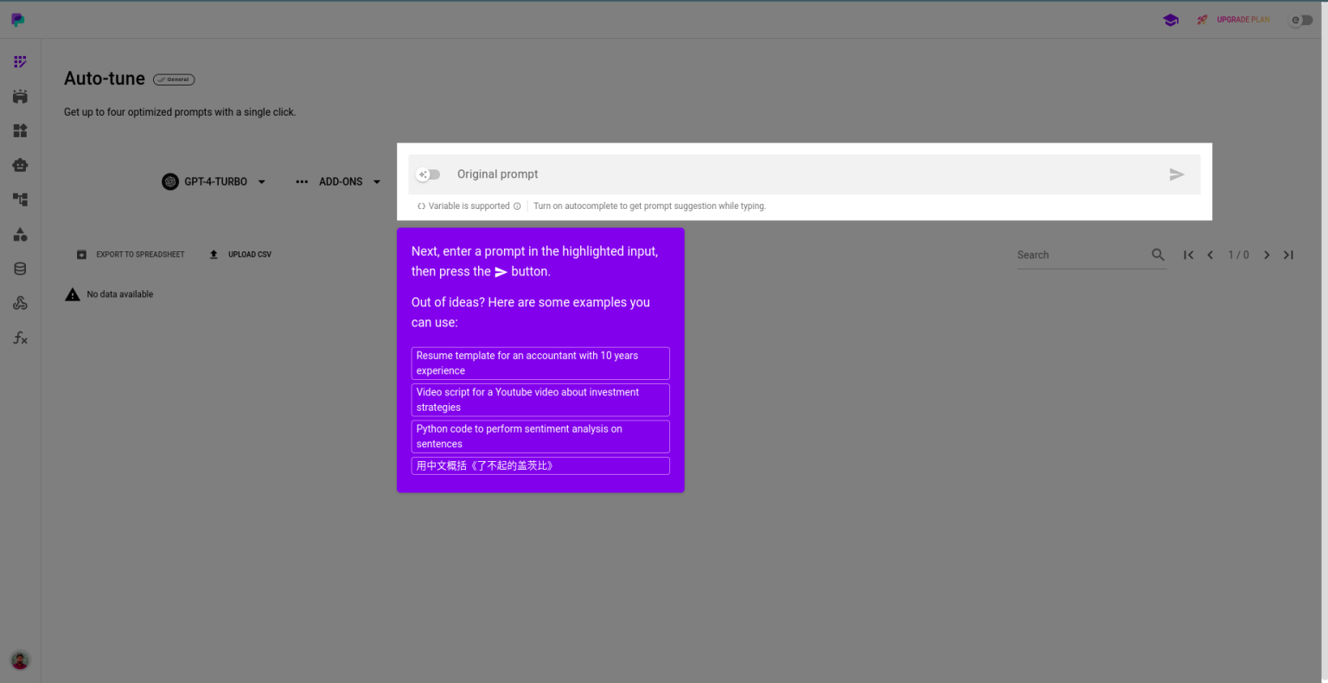Open the UPGRADE PLAN link

point(1243,19)
